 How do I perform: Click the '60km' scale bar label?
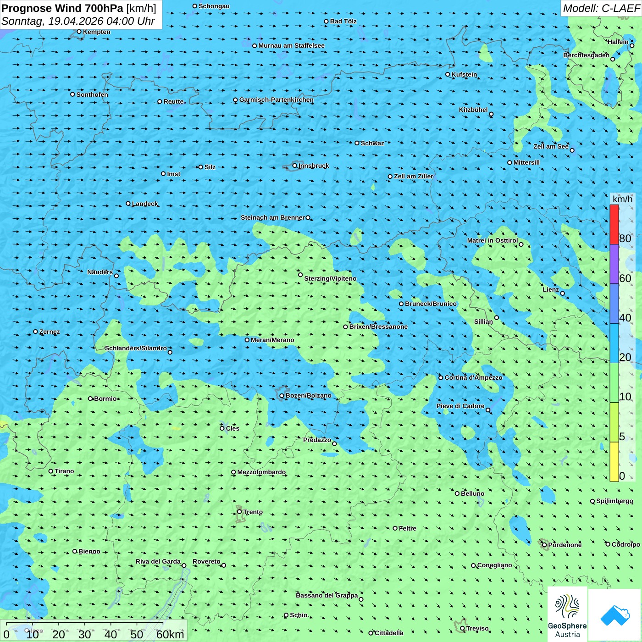click(x=170, y=634)
